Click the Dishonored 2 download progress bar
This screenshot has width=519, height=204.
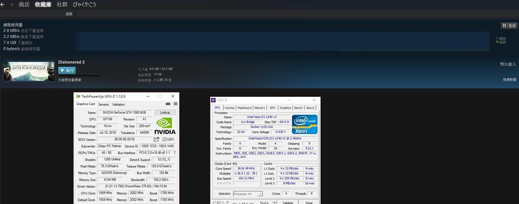point(79,76)
